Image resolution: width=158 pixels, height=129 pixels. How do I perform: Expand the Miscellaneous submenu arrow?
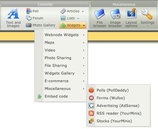[84, 89]
